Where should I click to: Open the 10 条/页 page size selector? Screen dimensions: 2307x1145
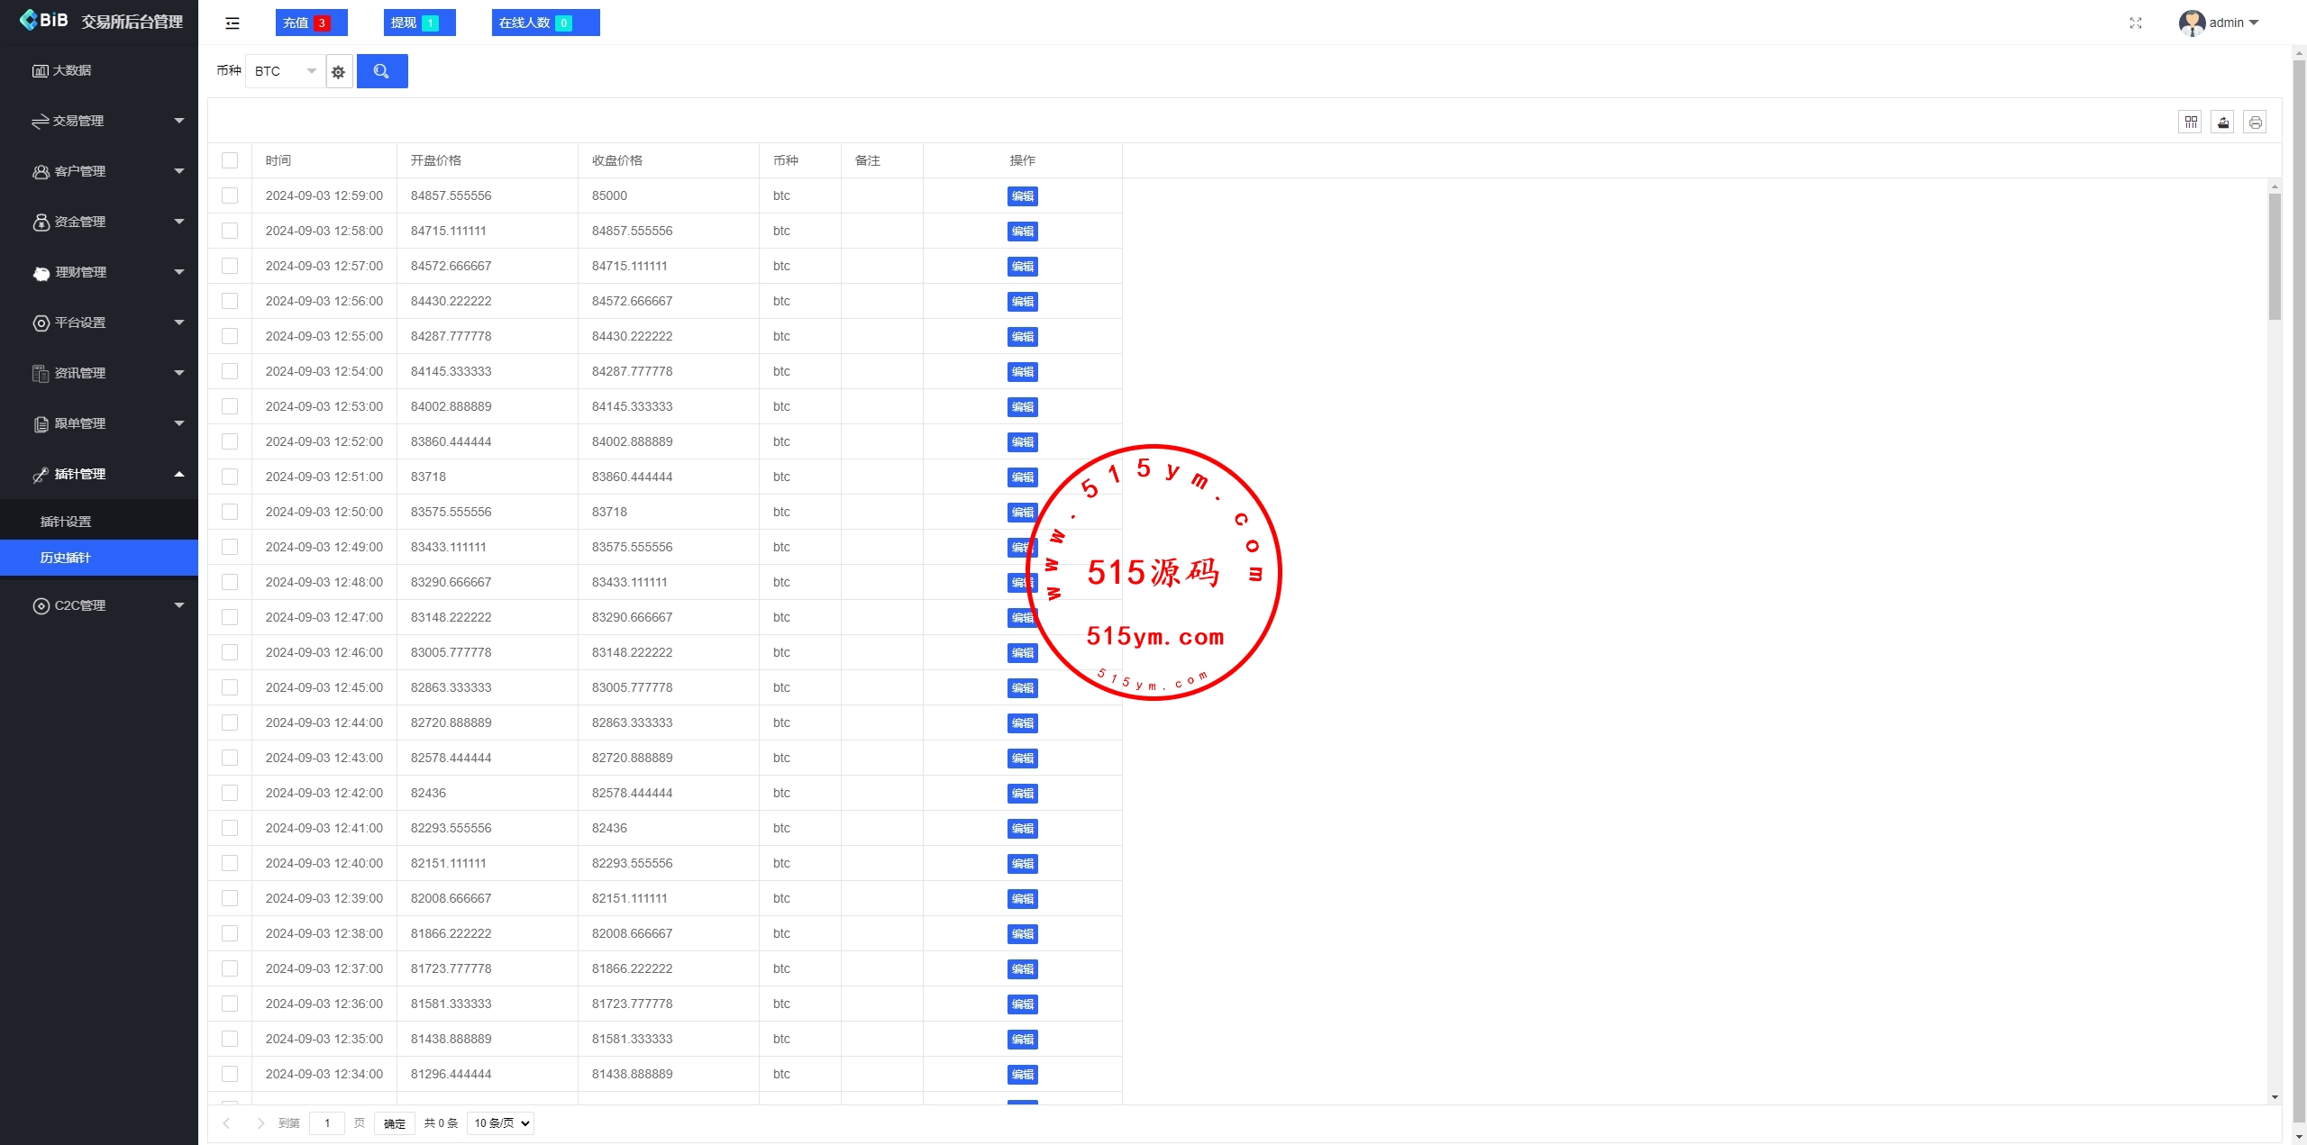click(501, 1123)
